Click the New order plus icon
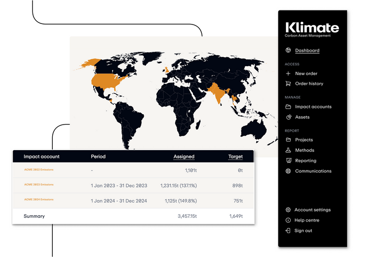Screen dimensions: 366x257 pyautogui.click(x=288, y=74)
